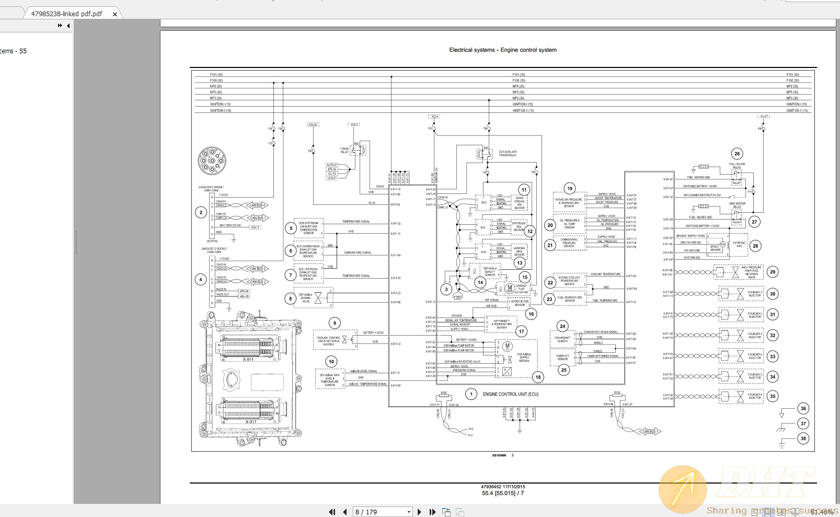
Task: Go forward to the next view
Action: (x=459, y=512)
